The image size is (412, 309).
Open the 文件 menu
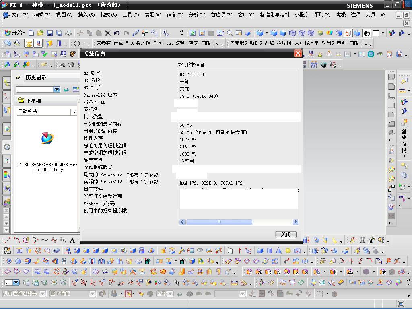point(20,15)
